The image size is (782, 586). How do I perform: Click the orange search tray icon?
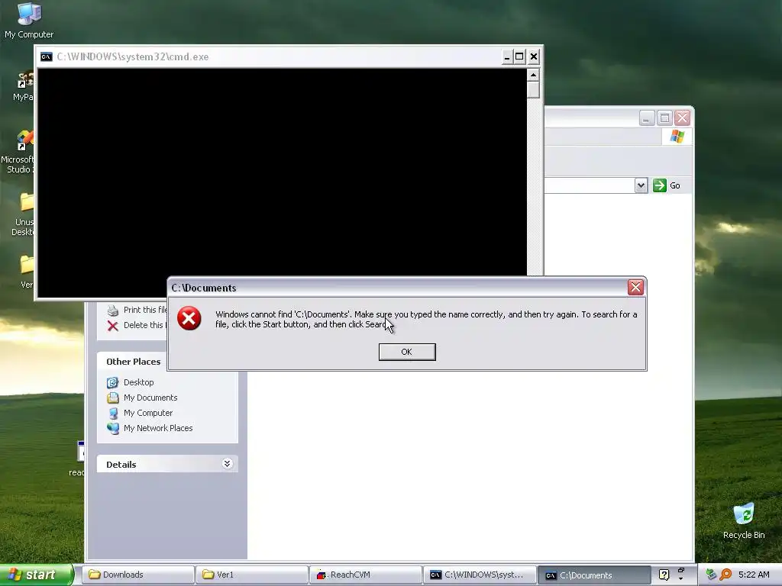725,575
